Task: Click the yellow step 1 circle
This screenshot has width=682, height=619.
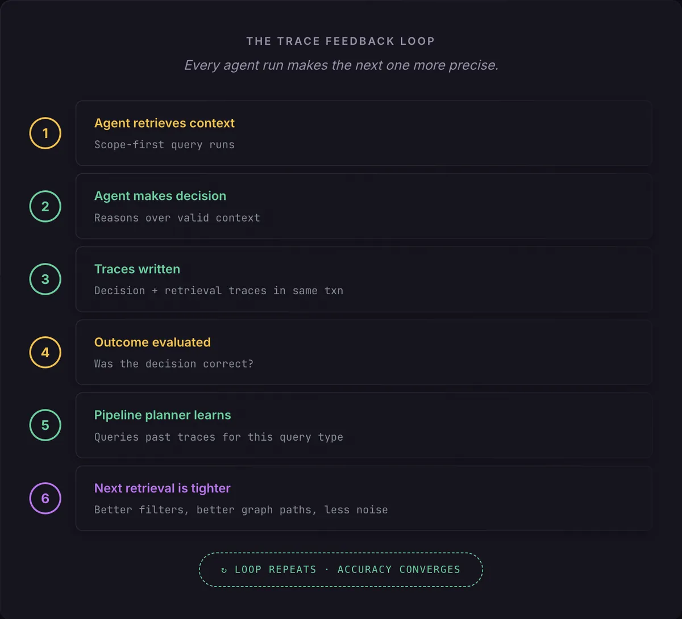Action: [45, 133]
